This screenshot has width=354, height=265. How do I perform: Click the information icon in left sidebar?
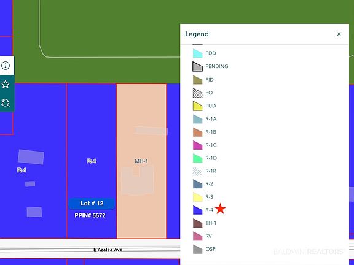(x=6, y=66)
